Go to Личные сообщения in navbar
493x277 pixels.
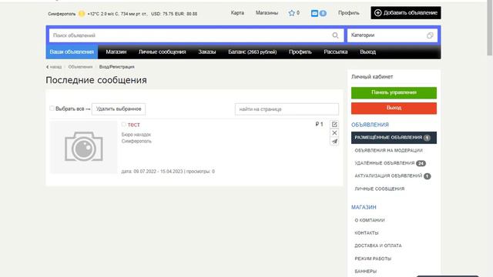click(163, 52)
